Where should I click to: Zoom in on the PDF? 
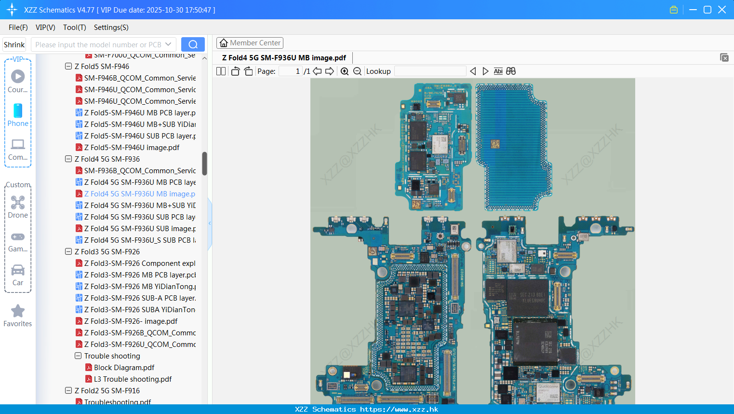click(345, 71)
